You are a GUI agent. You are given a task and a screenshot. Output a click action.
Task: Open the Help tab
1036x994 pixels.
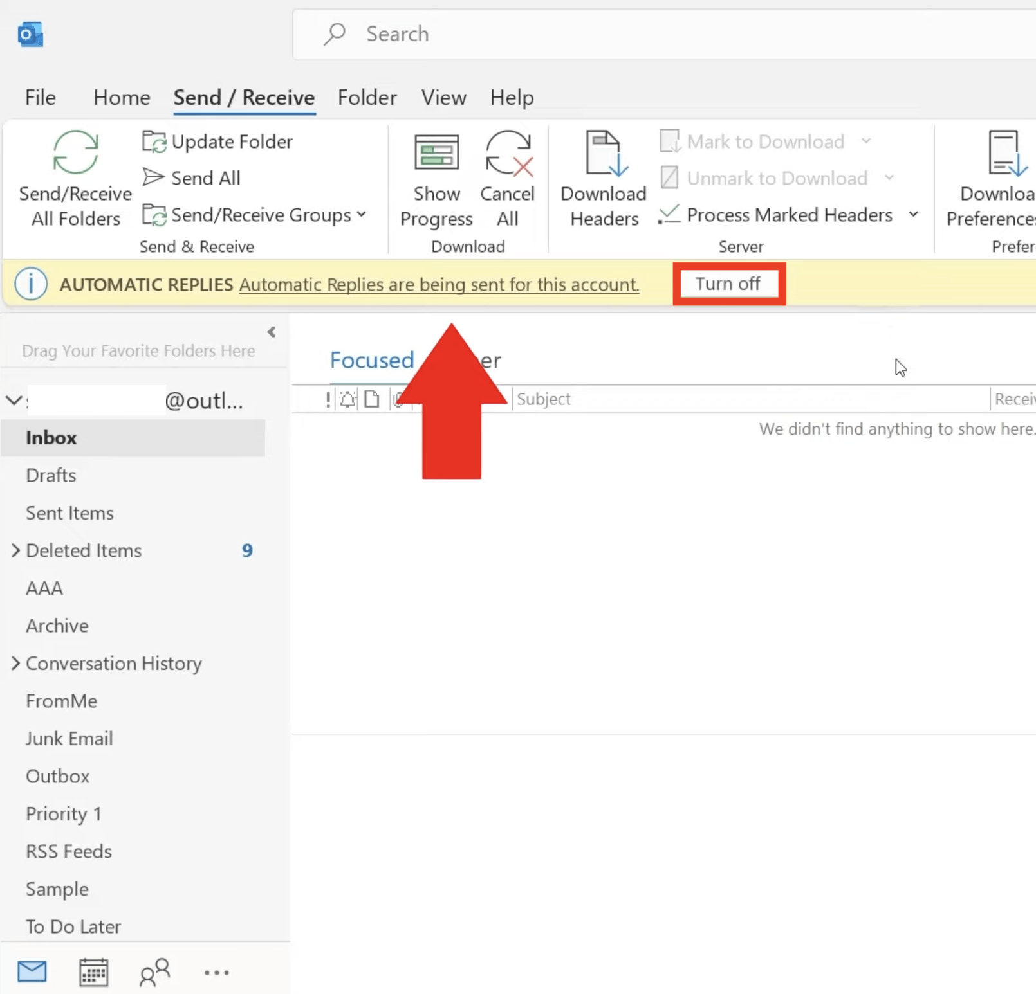[512, 98]
